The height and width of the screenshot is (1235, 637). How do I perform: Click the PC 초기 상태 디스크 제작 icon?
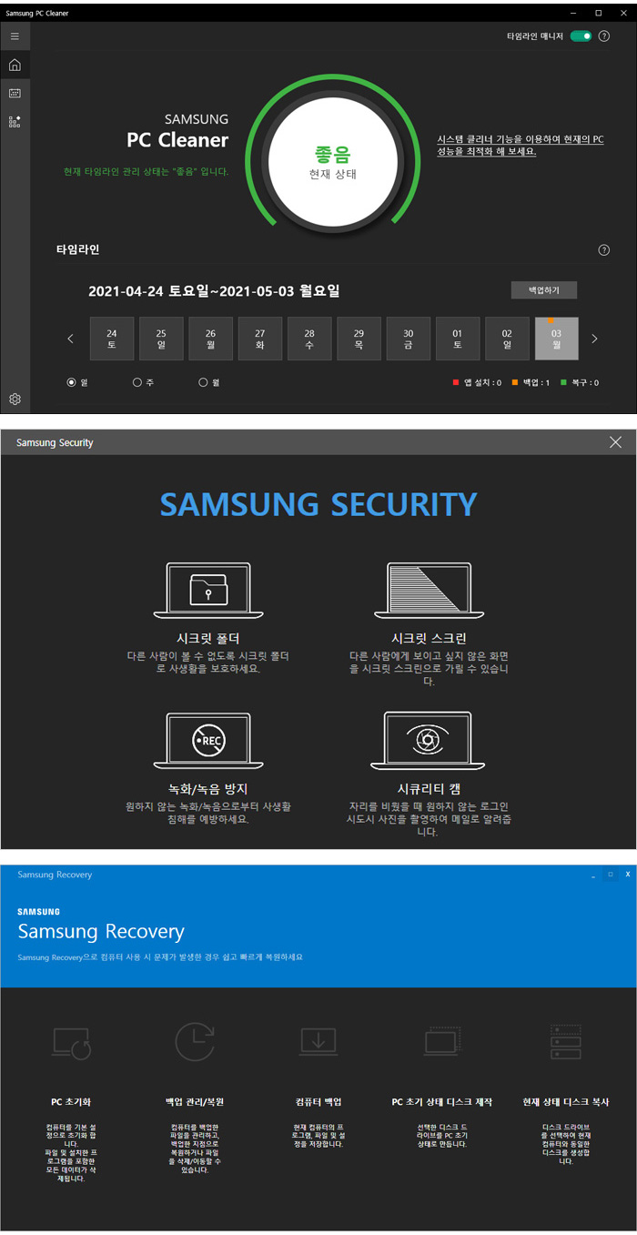(442, 1042)
